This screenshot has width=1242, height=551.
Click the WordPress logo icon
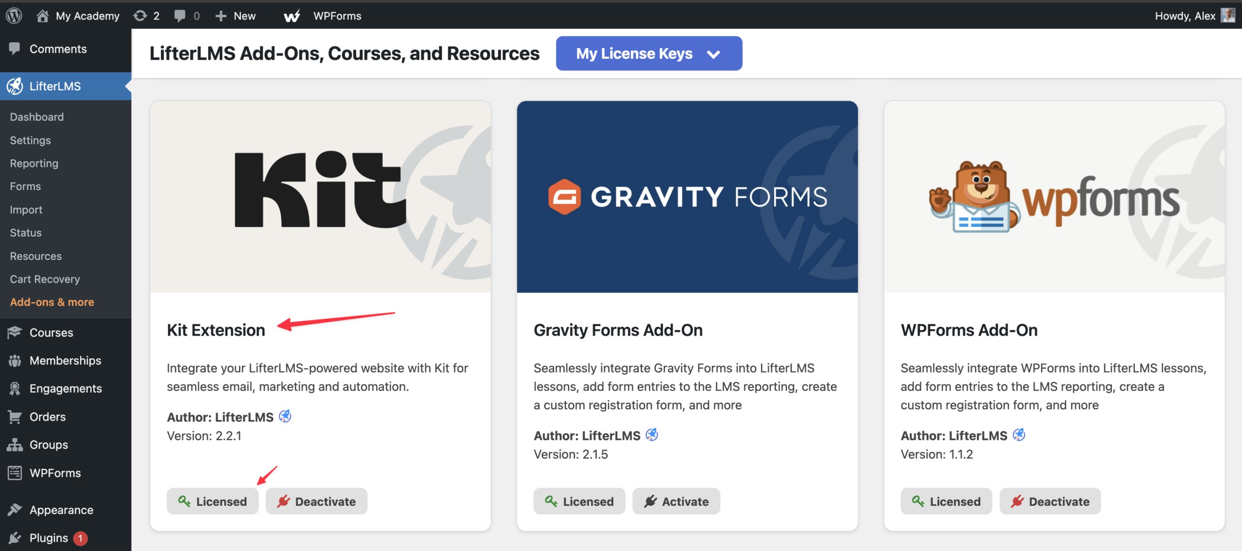coord(14,16)
